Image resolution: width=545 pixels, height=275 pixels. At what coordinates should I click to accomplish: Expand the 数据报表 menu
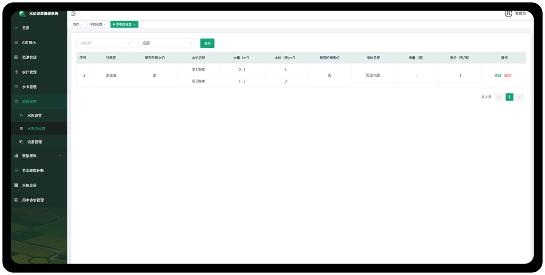click(38, 156)
